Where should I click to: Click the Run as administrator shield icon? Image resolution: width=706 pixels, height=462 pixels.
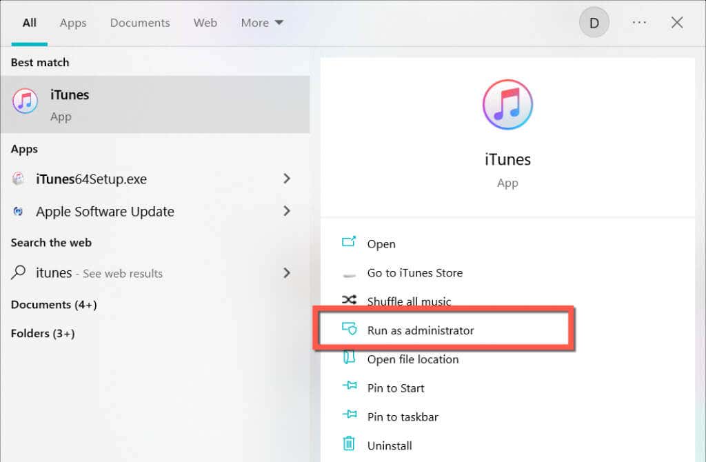tap(350, 330)
